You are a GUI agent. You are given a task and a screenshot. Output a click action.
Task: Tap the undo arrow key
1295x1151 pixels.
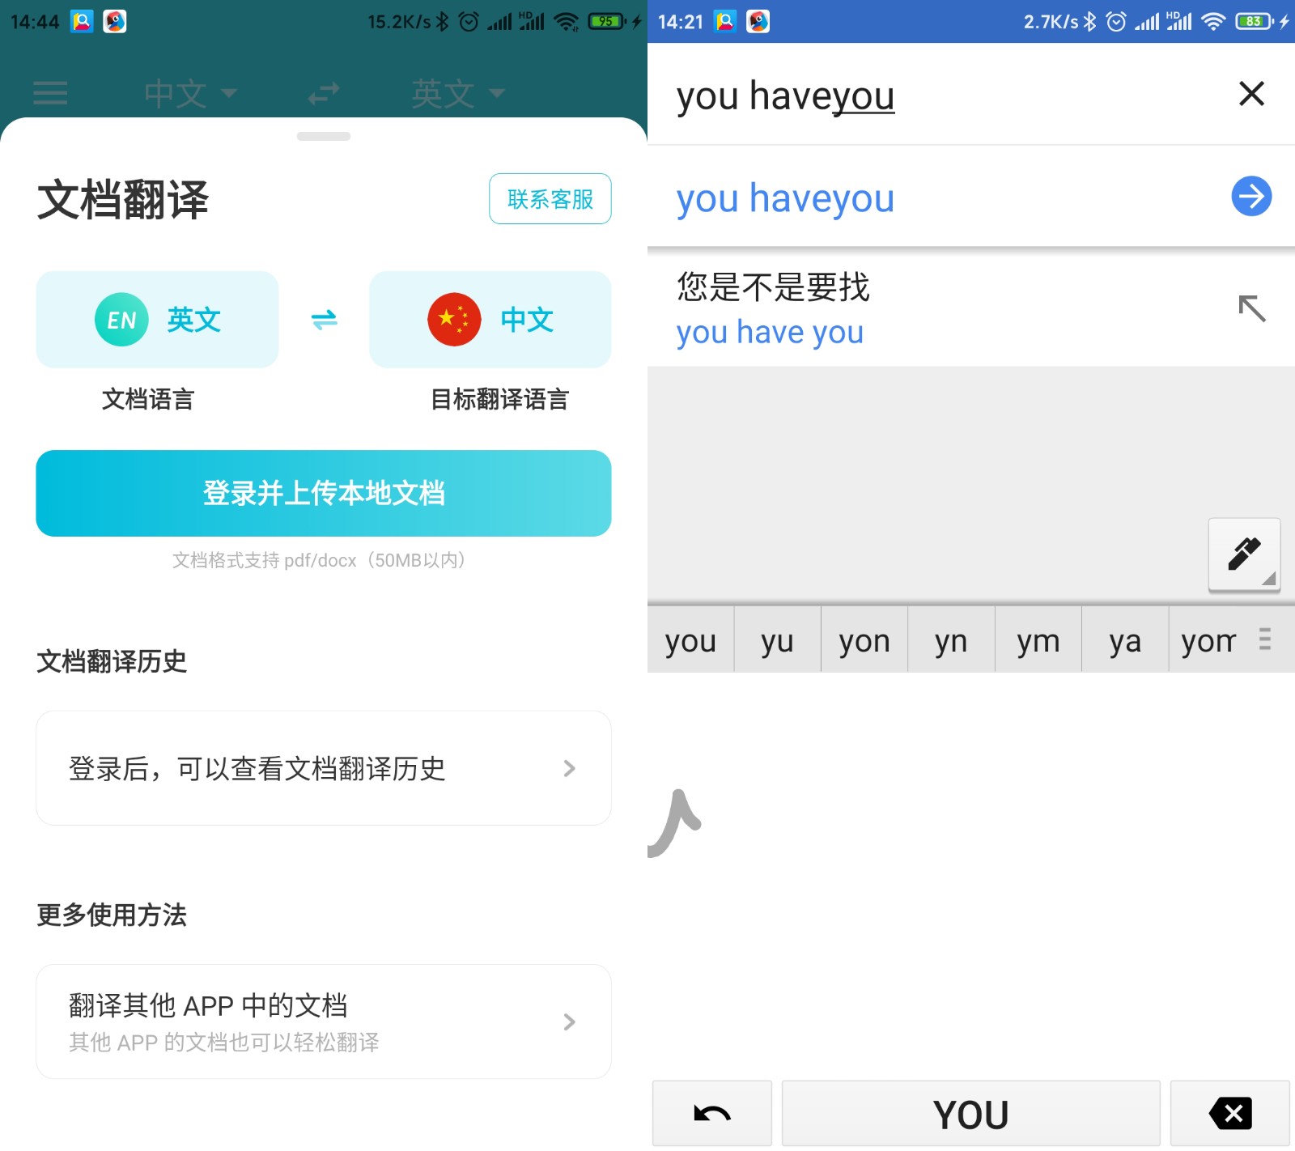[711, 1112]
